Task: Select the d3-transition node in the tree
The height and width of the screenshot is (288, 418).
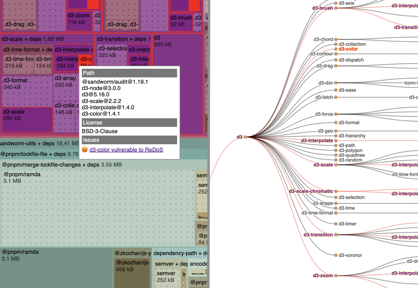Action: pos(336,235)
